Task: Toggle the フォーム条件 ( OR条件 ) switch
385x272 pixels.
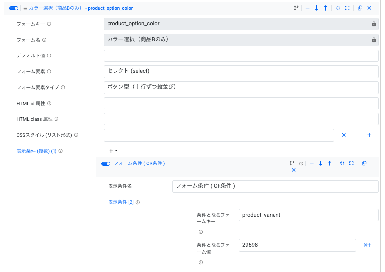Action: pyautogui.click(x=106, y=163)
